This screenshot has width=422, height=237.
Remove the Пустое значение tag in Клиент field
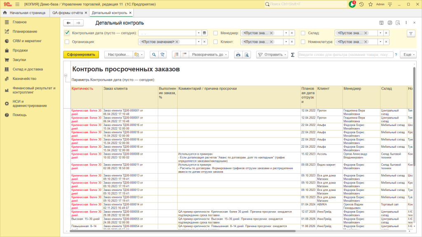point(271,42)
